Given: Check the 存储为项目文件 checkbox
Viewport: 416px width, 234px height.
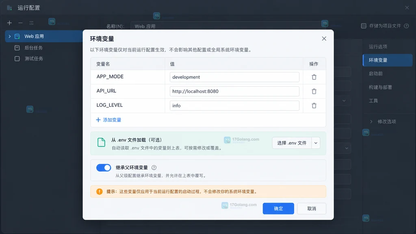Looking at the screenshot, I should coord(364,26).
